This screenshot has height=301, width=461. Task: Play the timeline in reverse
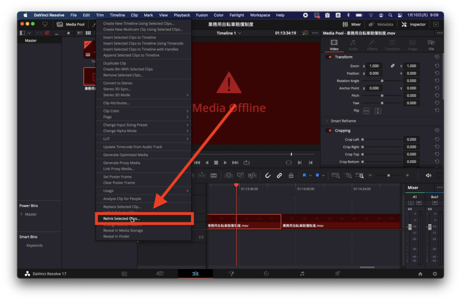click(x=207, y=163)
